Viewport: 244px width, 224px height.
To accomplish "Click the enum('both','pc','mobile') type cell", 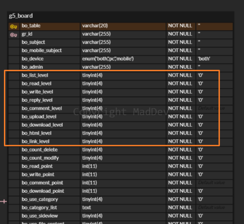I will point(108,59).
